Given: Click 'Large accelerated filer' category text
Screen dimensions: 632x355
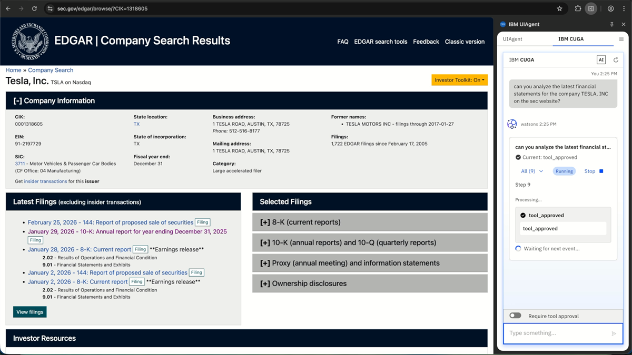Looking at the screenshot, I should [x=237, y=170].
